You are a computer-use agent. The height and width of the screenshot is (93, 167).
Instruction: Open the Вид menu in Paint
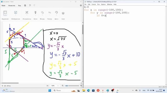[20, 5]
